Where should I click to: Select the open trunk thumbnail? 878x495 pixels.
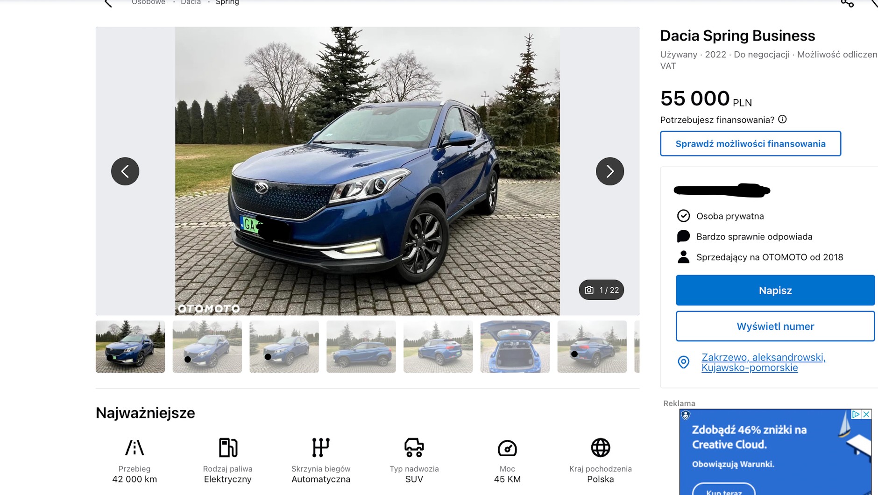(x=515, y=346)
